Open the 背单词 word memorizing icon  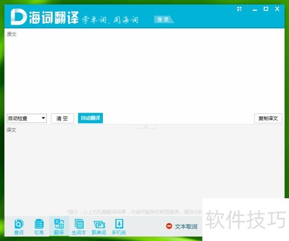coord(99,227)
